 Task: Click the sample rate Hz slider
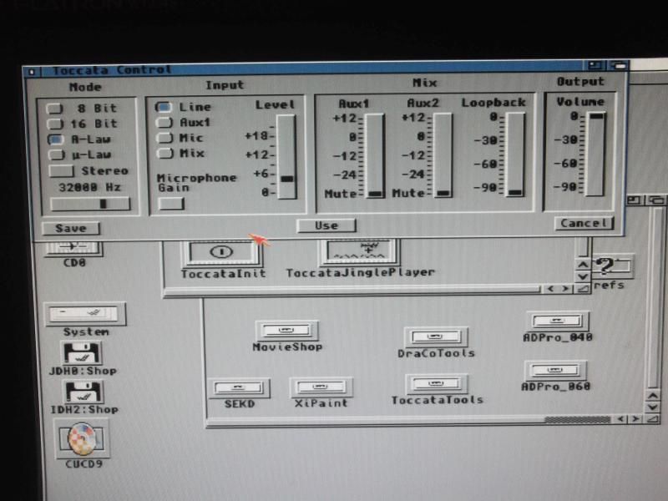point(90,204)
